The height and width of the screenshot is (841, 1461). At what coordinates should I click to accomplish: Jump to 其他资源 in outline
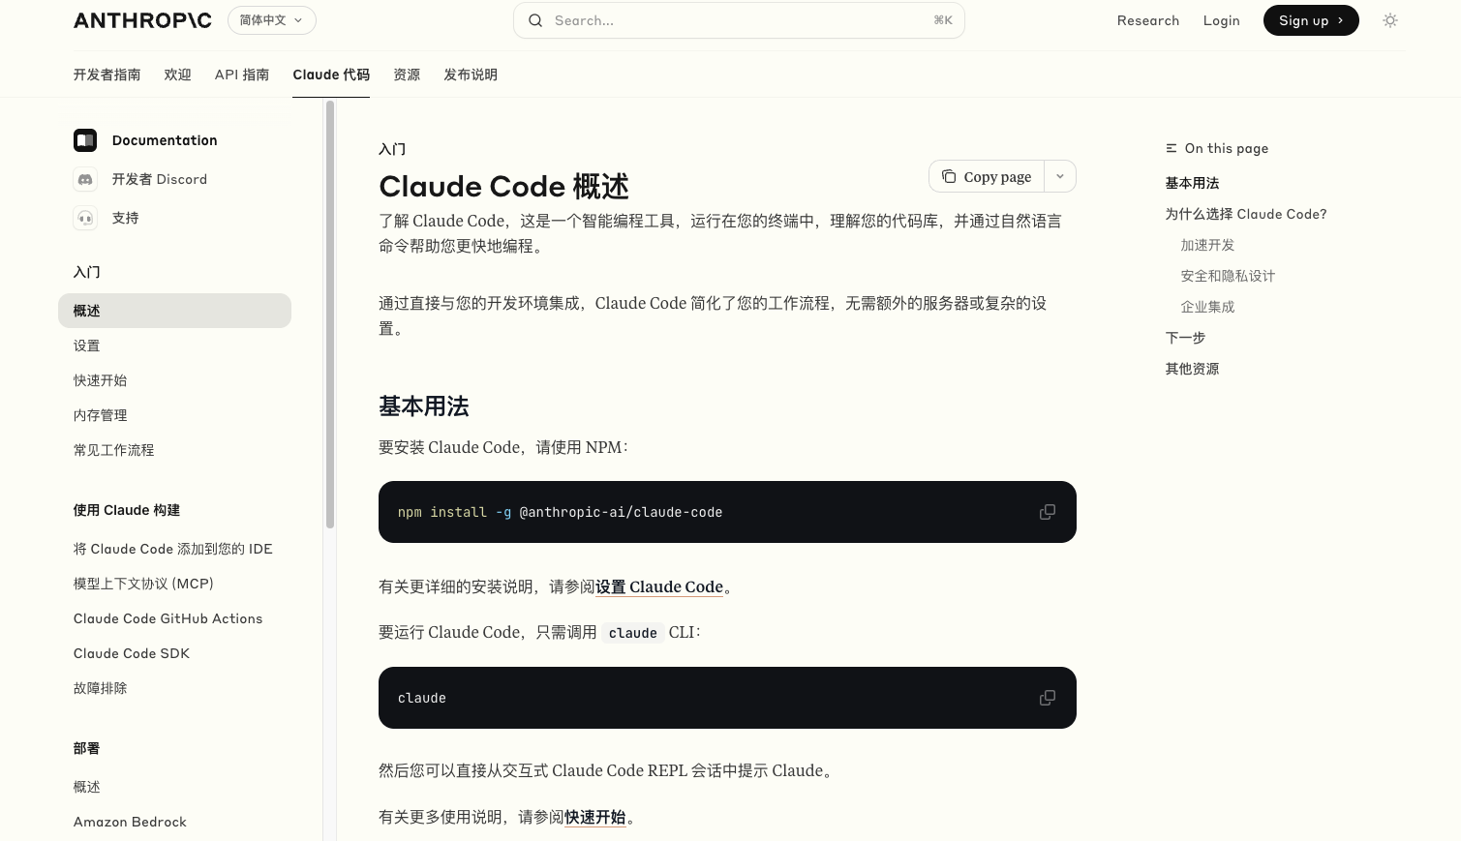click(1193, 369)
